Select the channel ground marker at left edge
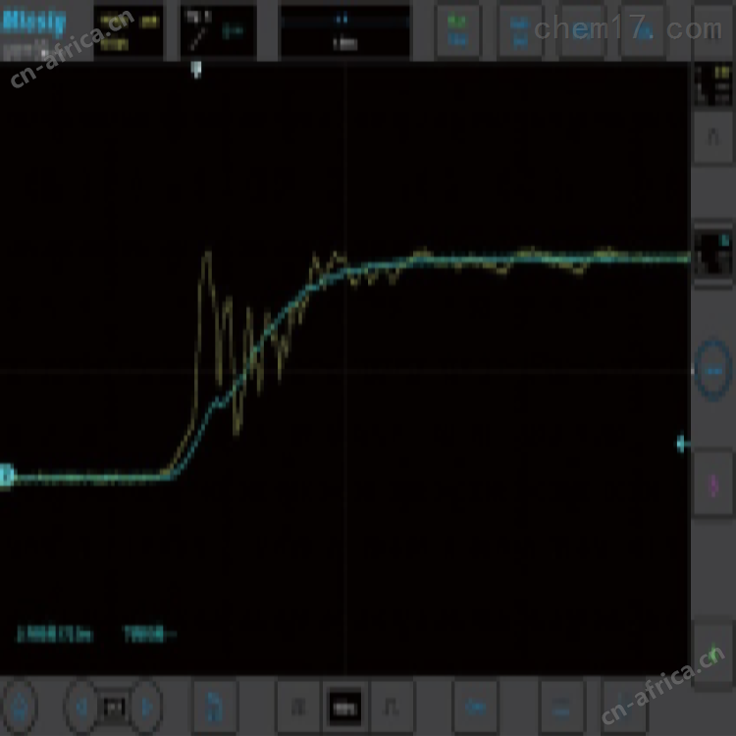 [x=6, y=477]
